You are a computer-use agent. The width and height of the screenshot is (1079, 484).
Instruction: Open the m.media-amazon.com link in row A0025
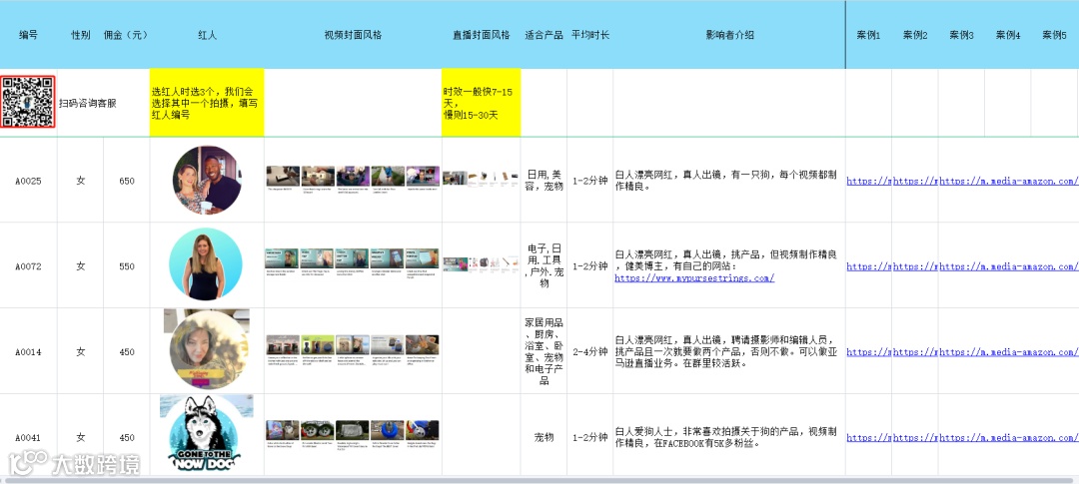pos(1009,182)
